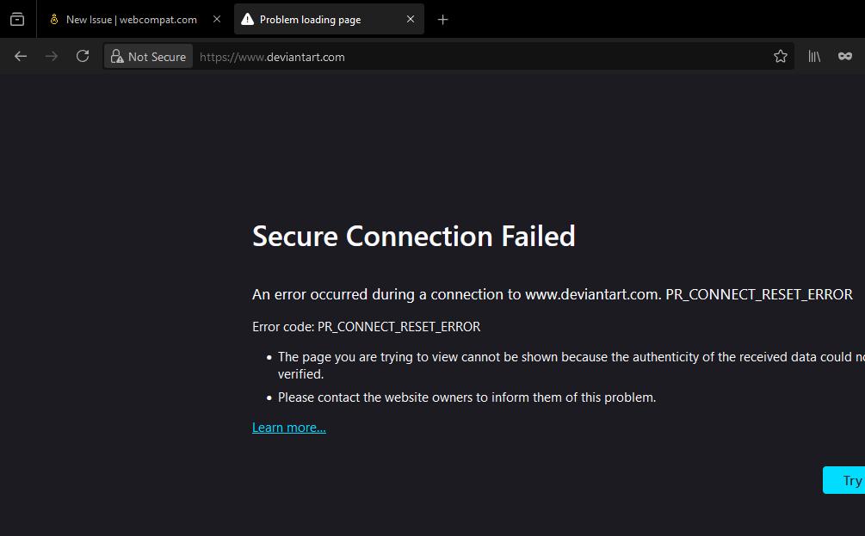Image resolution: width=865 pixels, height=536 pixels.
Task: Go forward to next page
Action: [x=52, y=56]
